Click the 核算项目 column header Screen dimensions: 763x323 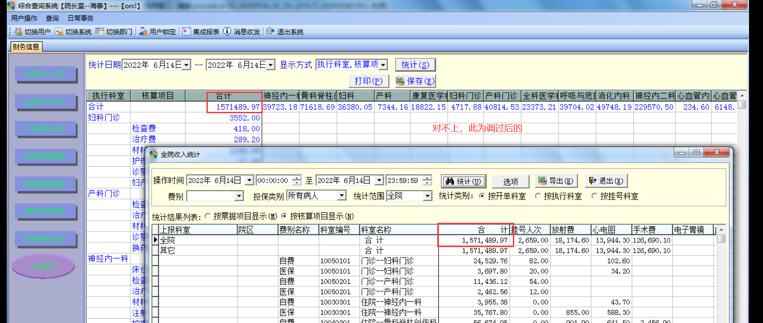click(x=157, y=96)
